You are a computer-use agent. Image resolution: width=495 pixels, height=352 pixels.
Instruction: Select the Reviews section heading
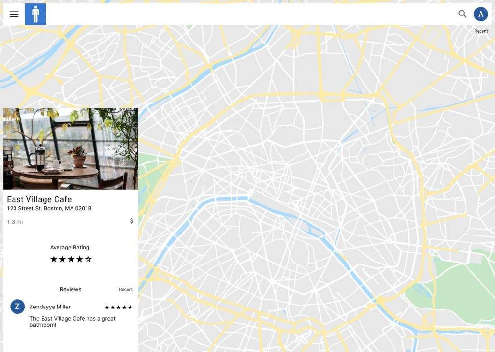[71, 289]
